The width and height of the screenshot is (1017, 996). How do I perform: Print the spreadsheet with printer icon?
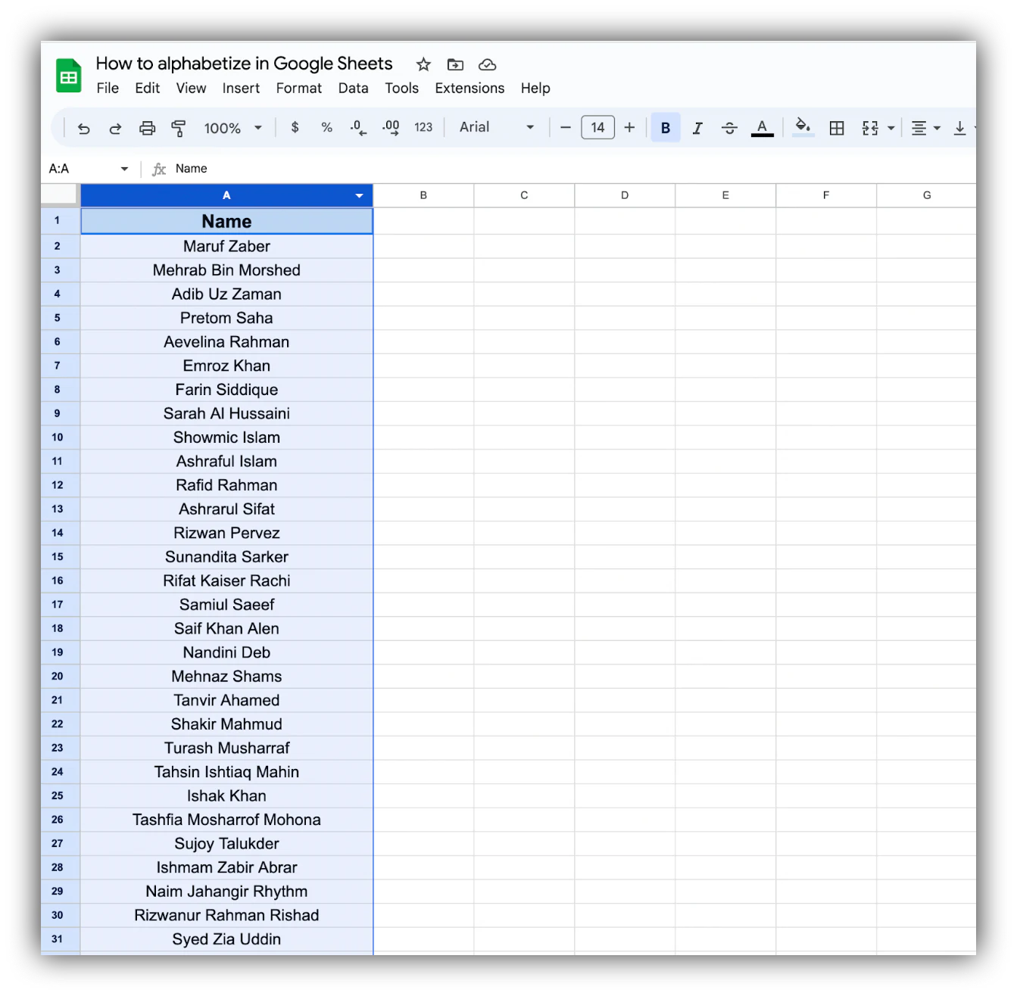(x=147, y=128)
